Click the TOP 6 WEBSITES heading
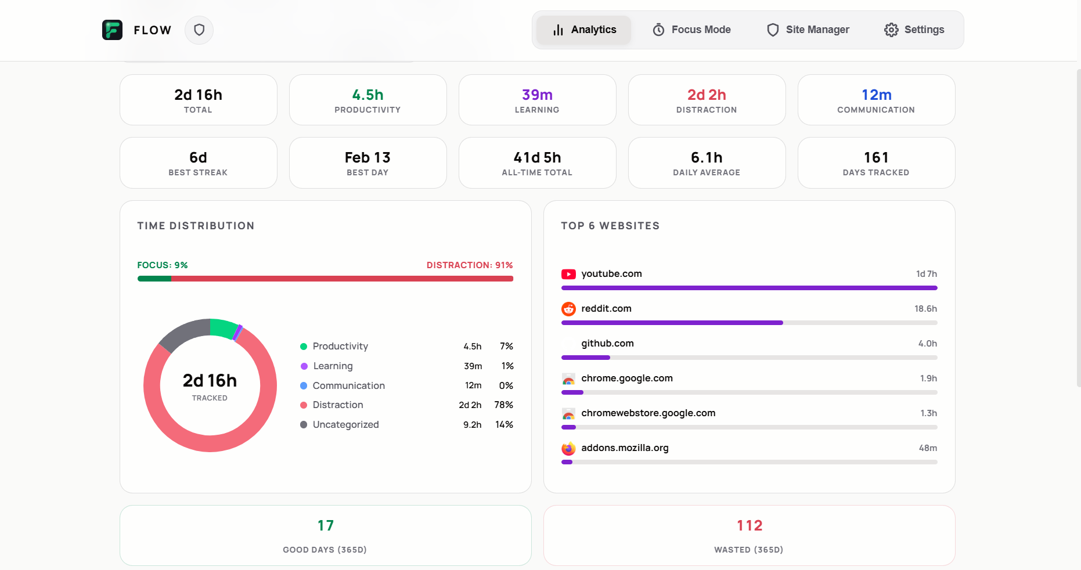This screenshot has width=1081, height=570. click(610, 226)
